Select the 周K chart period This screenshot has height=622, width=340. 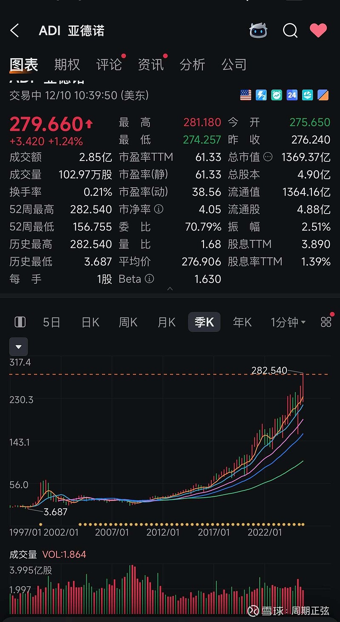128,322
